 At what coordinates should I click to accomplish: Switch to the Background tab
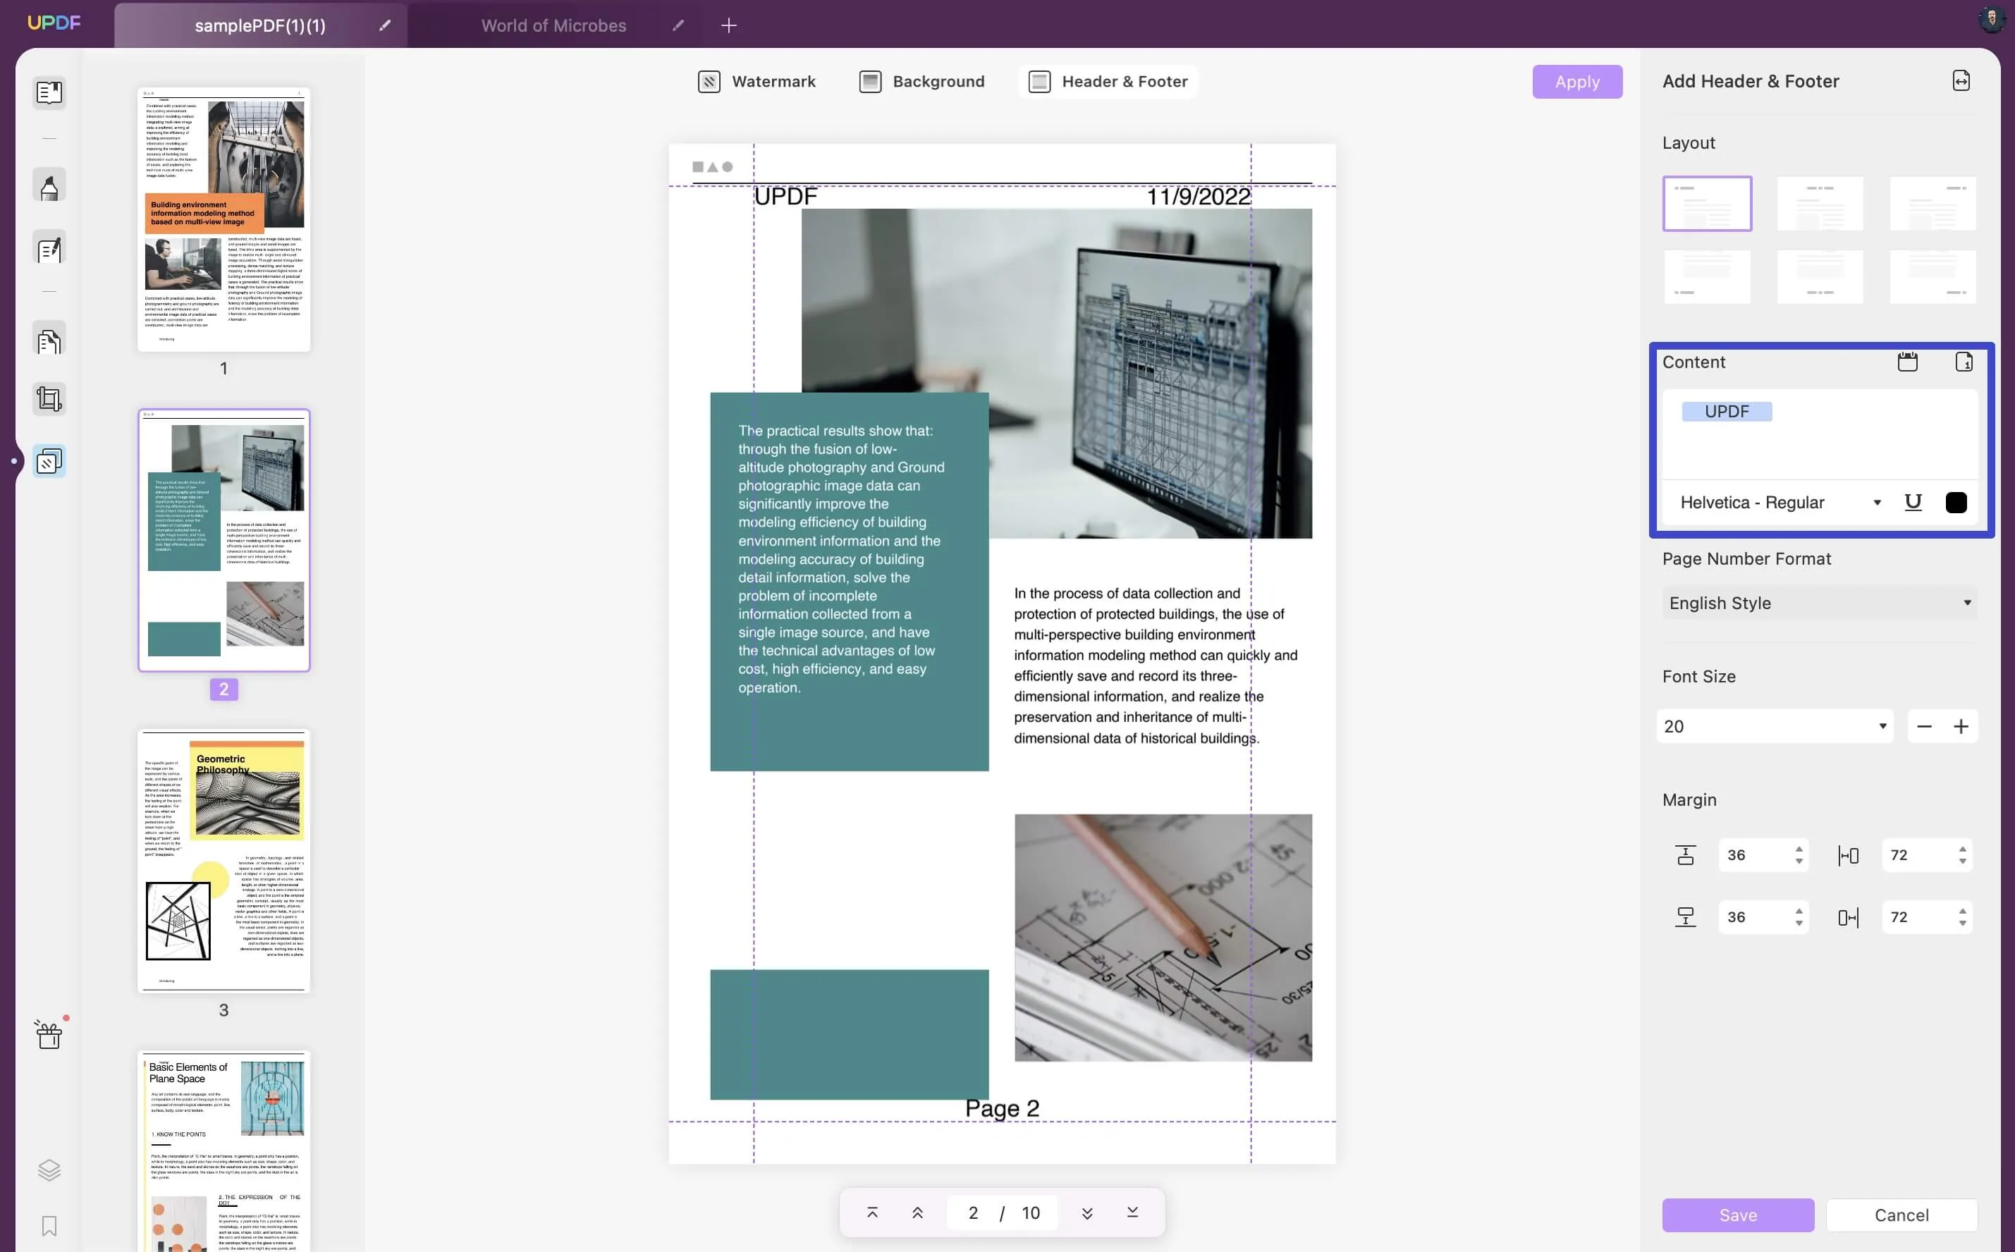pyautogui.click(x=938, y=81)
